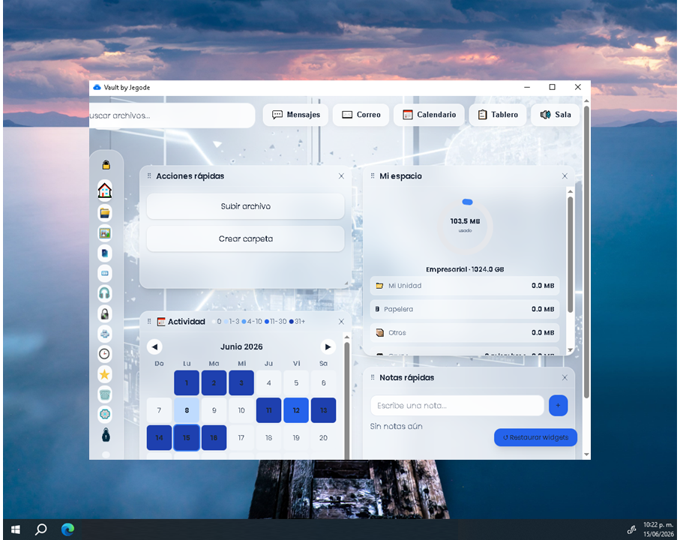Click the Mi espacio panel scrollbar thumb
Viewport: 680px width, 540px height.
click(571, 254)
